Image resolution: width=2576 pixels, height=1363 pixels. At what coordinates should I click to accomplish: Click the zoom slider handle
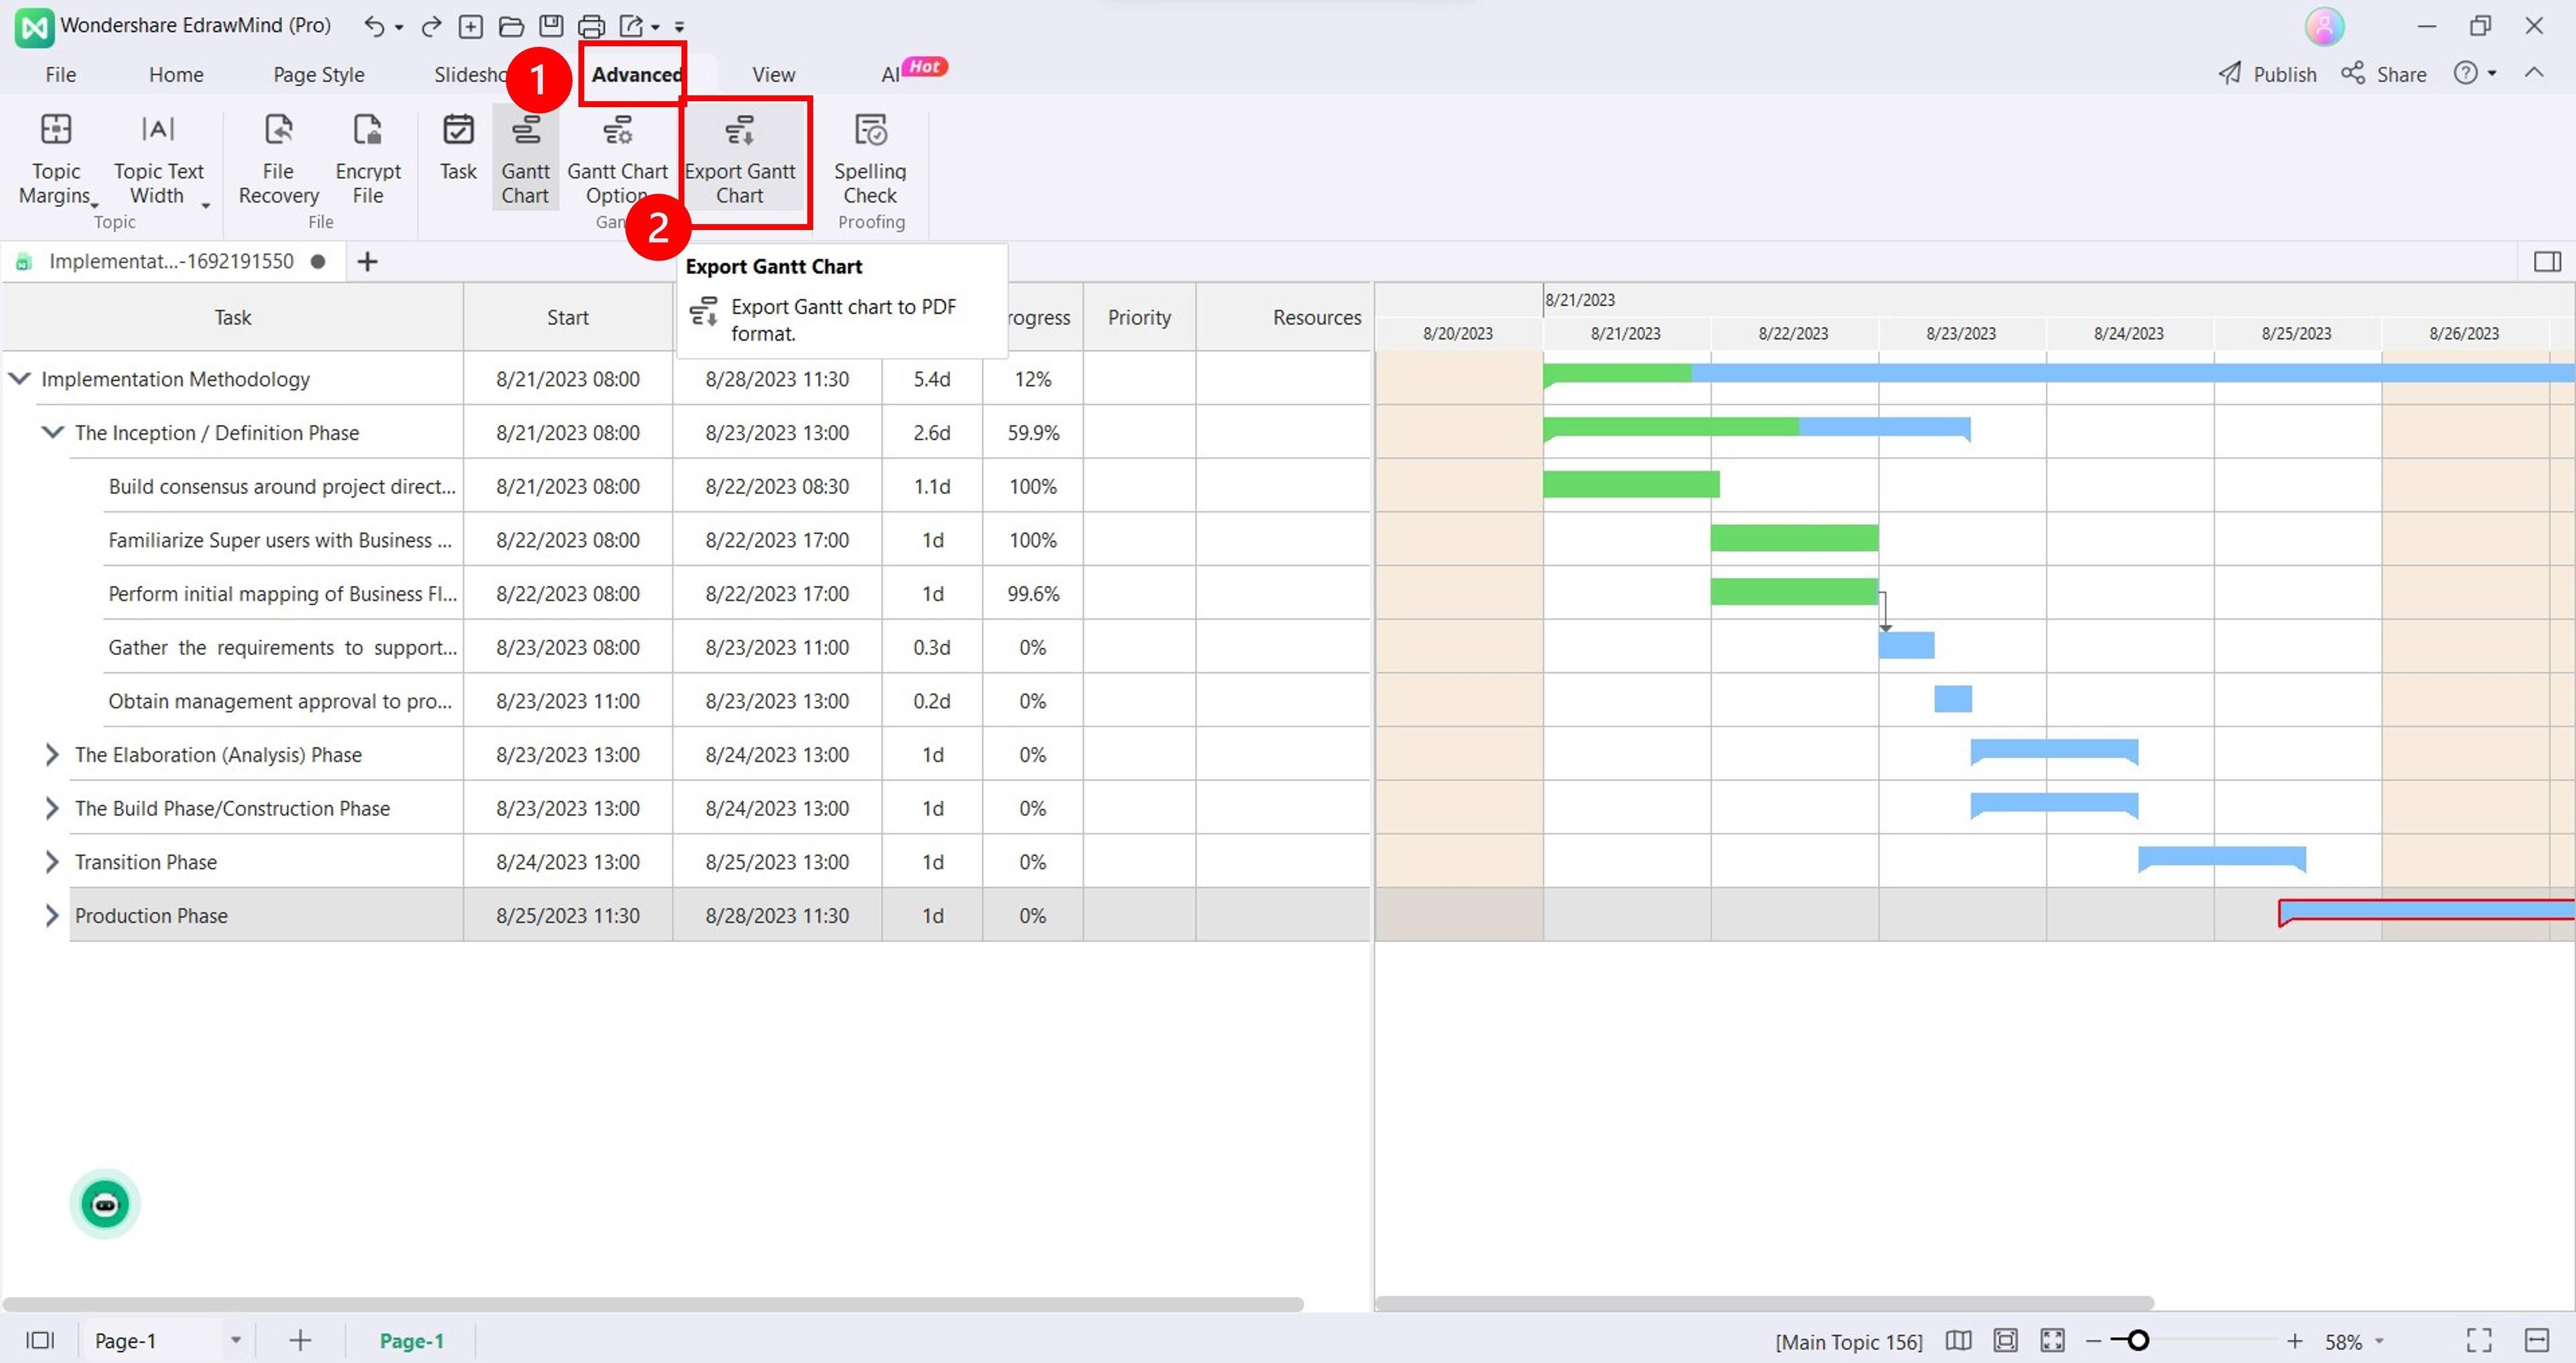[2137, 1340]
